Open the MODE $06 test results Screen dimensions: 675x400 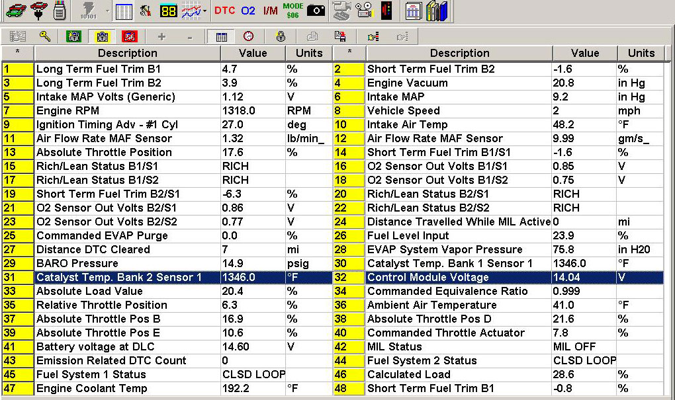pyautogui.click(x=293, y=11)
